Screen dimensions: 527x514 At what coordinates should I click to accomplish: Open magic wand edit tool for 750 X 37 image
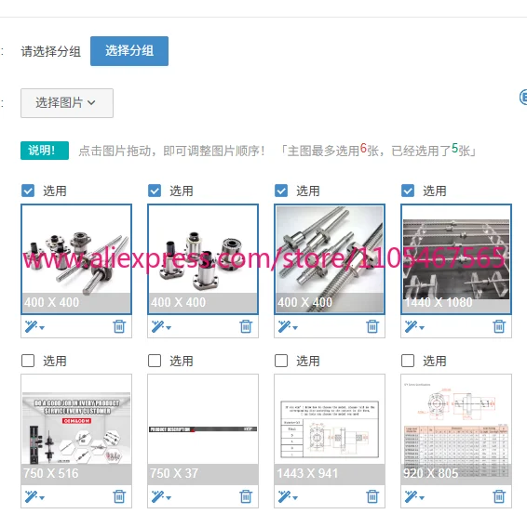pyautogui.click(x=157, y=496)
